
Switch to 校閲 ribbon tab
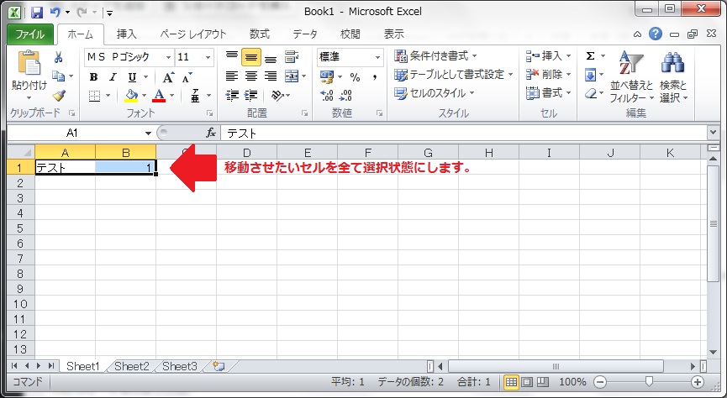click(350, 34)
